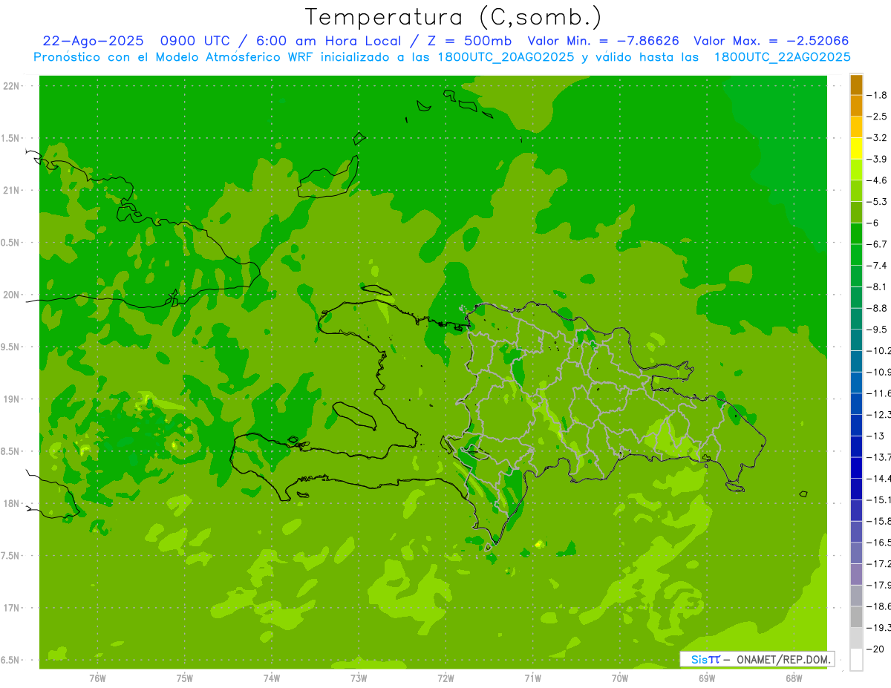Pick the dark blue swatch below -13
Viewport: 891px width, 688px height.
click(x=856, y=446)
